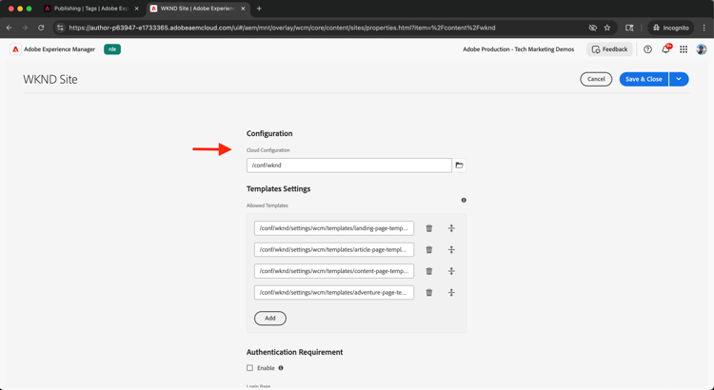This screenshot has width=714, height=390.
Task: Open Chrome's three-dot menu
Action: pos(704,28)
